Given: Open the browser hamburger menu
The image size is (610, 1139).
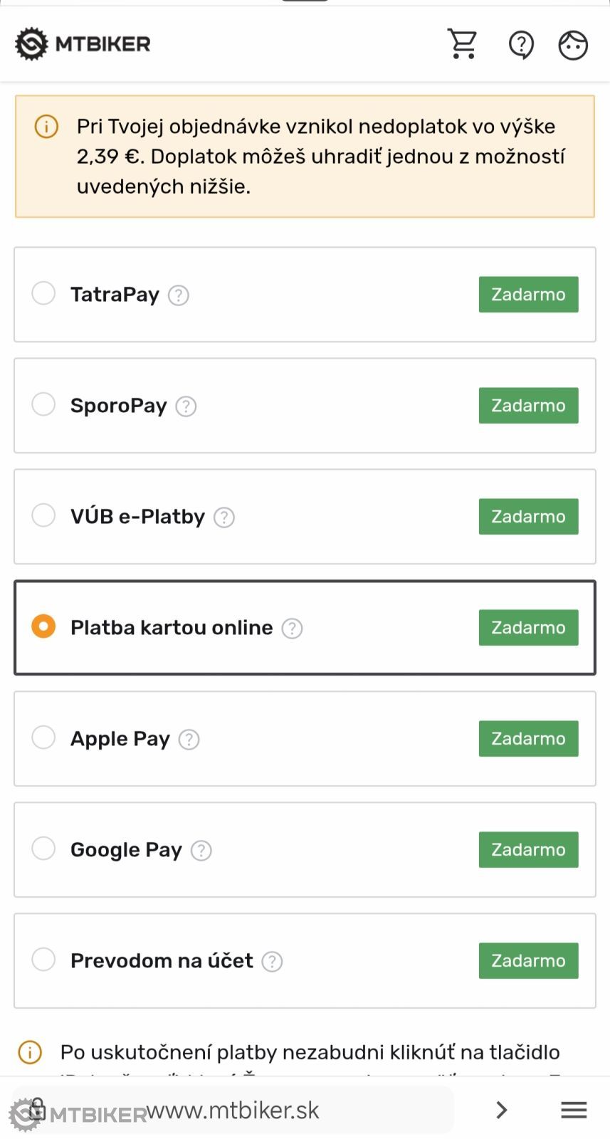Looking at the screenshot, I should (574, 1110).
